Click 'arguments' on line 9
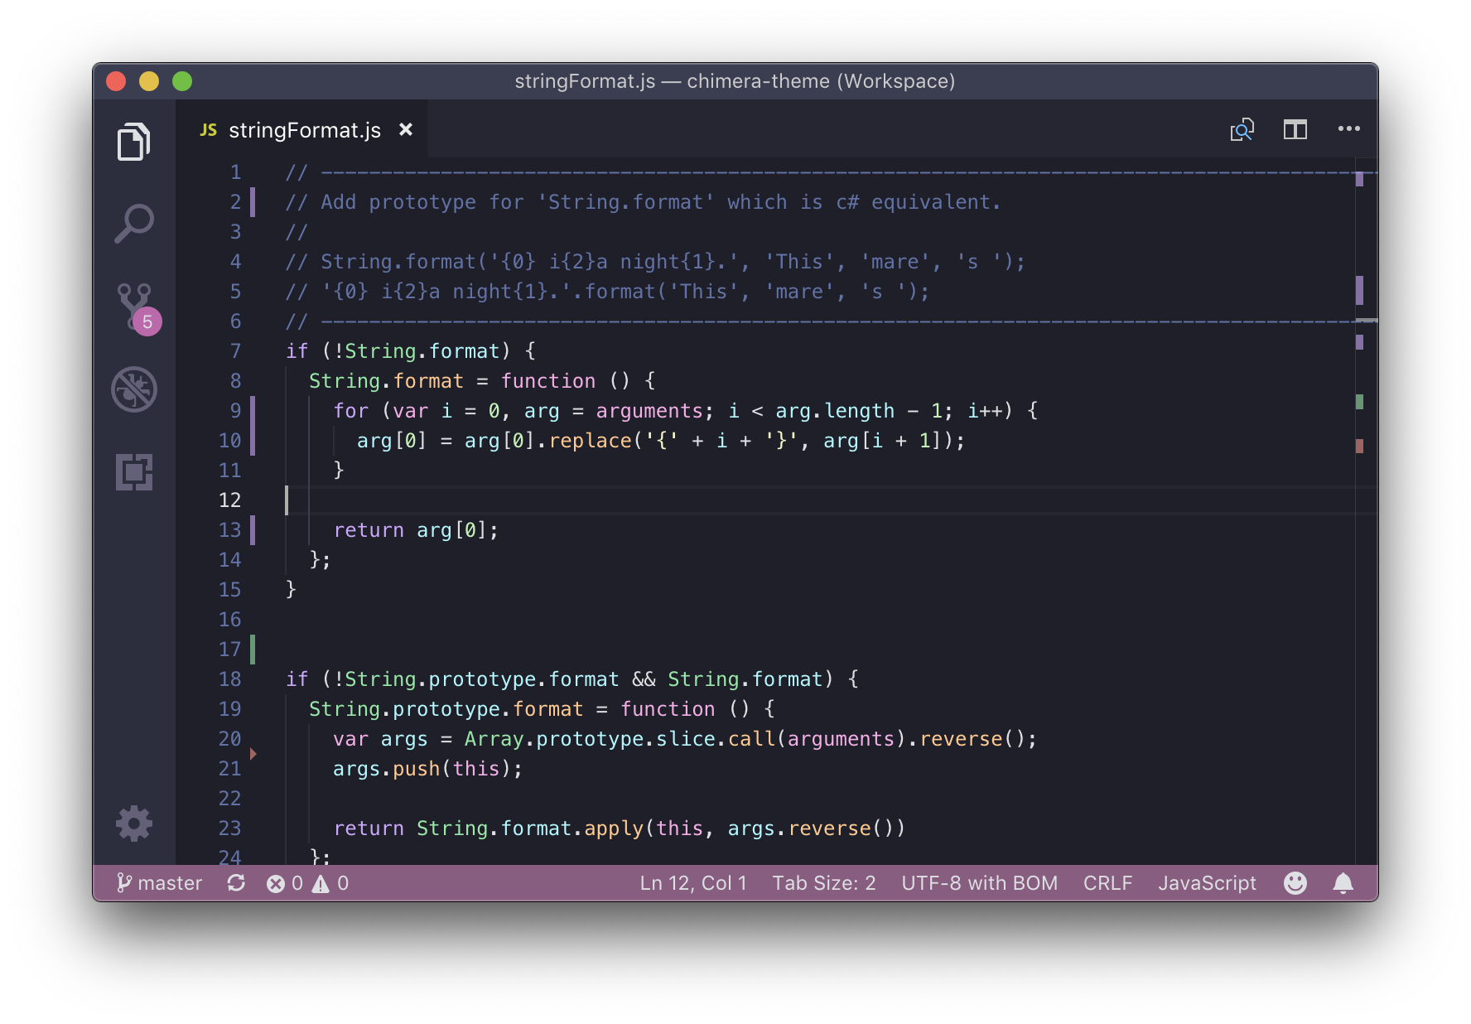 pos(649,411)
